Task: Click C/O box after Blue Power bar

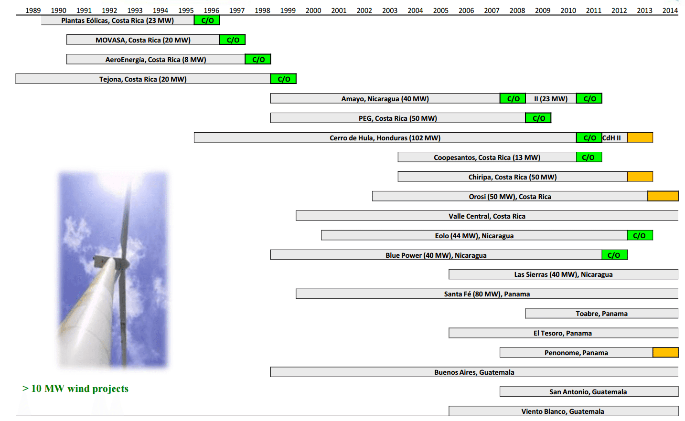Action: coord(615,255)
